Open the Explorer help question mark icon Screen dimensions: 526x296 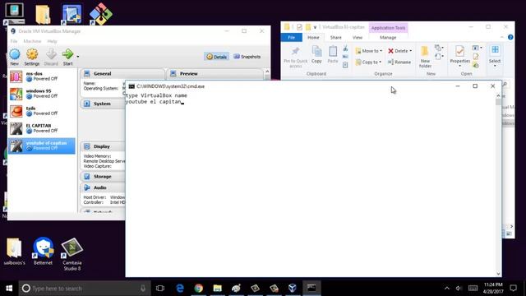tap(510, 38)
